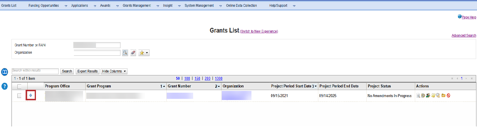The image size is (477, 127).
Task: Open the yellow notes action icon
Action: coord(433,96)
